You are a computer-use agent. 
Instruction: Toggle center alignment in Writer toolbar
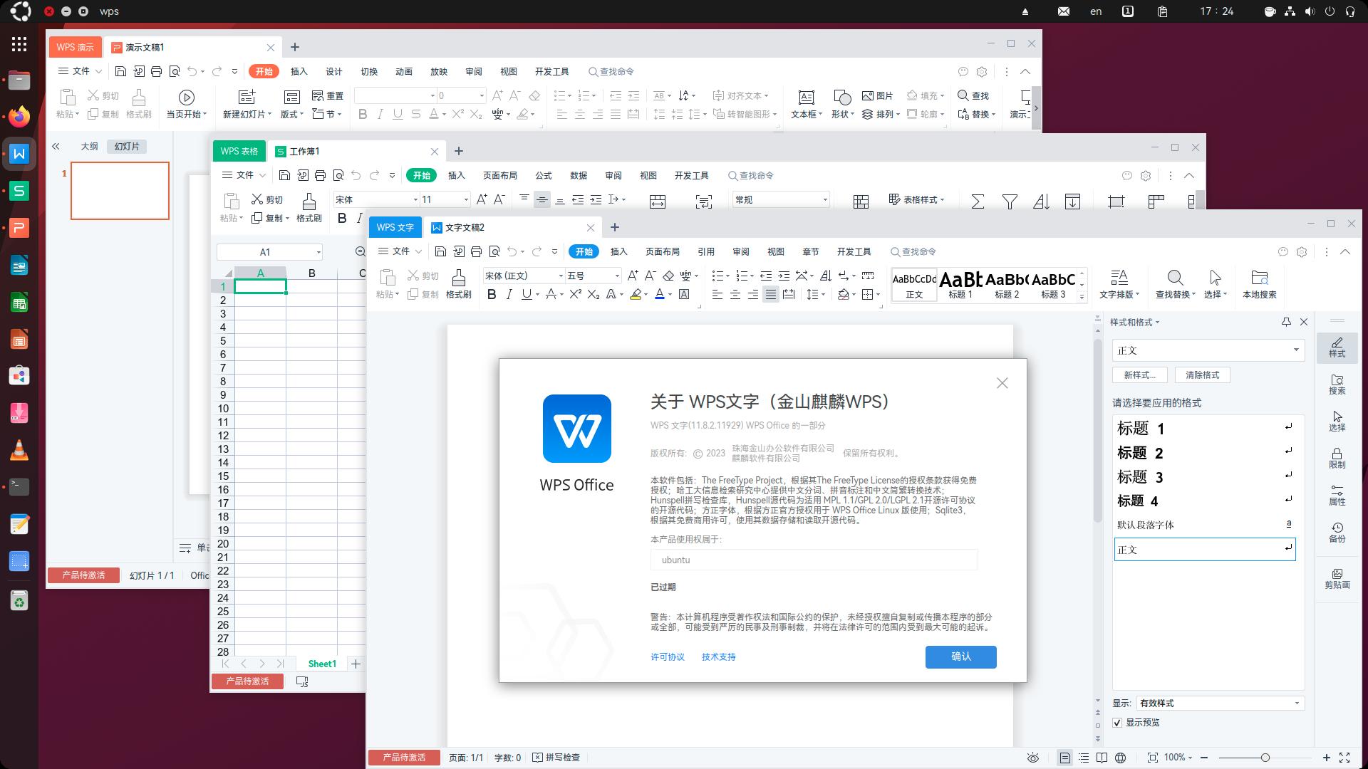point(735,294)
